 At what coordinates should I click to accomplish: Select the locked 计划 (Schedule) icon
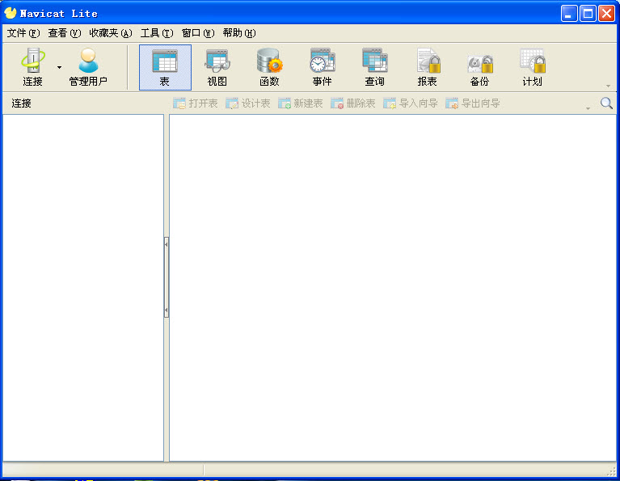tap(532, 67)
